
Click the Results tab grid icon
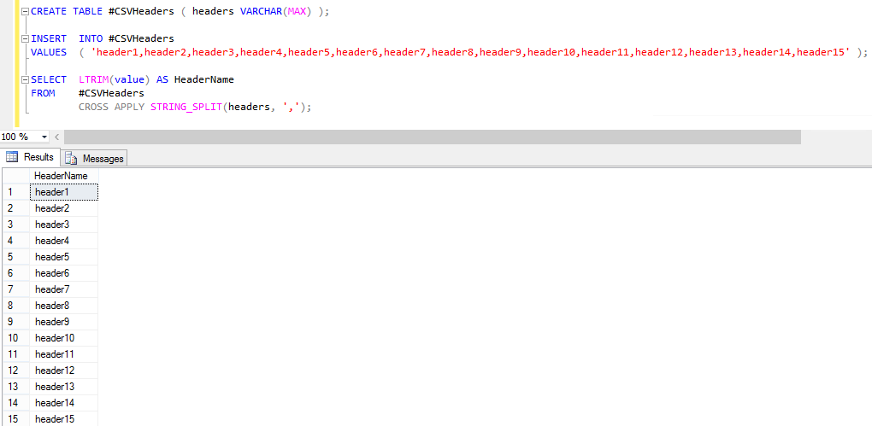click(x=12, y=157)
